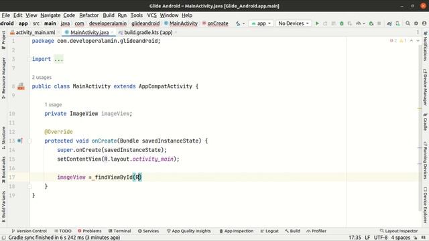This screenshot has height=241, width=429.
Task: Open the Tools menu
Action: click(136, 15)
